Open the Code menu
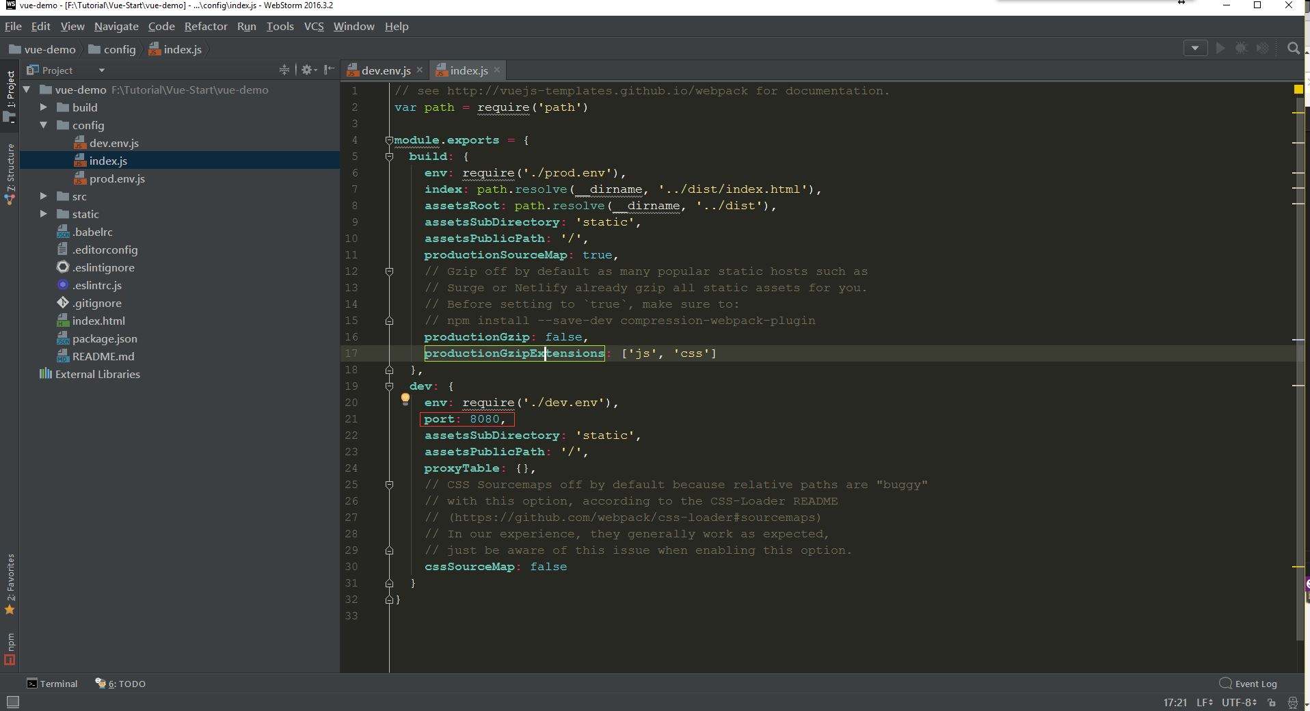 [161, 27]
